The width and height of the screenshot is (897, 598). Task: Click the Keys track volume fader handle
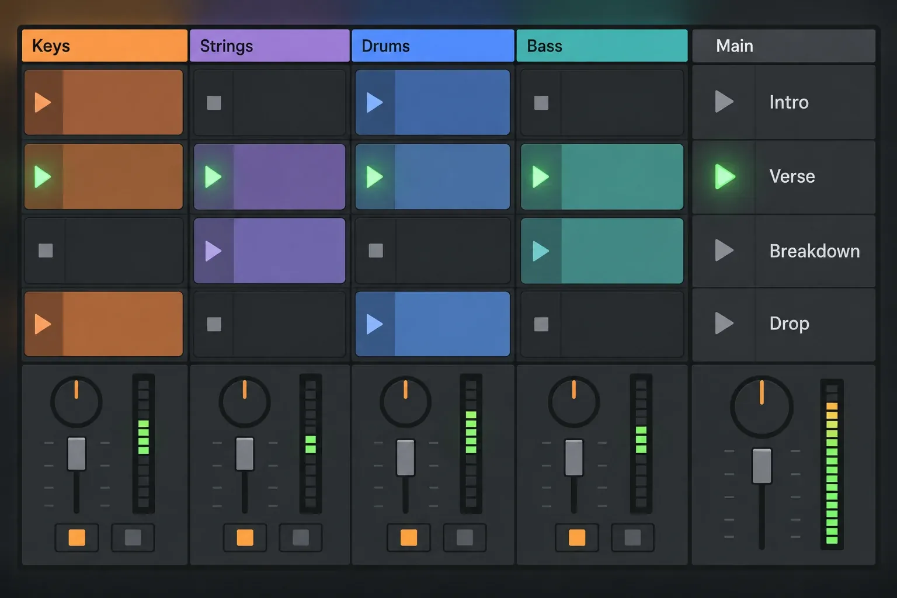[77, 454]
